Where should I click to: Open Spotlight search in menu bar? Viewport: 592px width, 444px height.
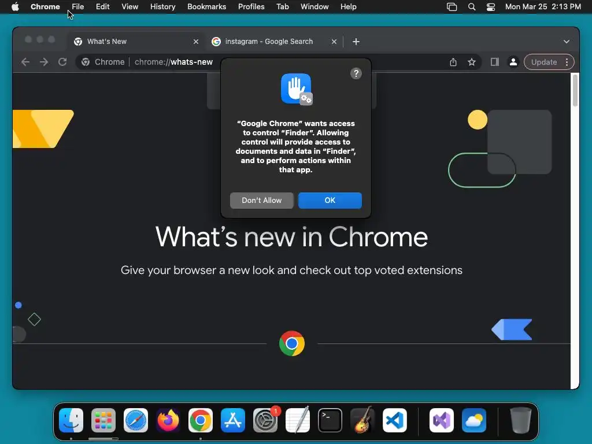point(472,7)
